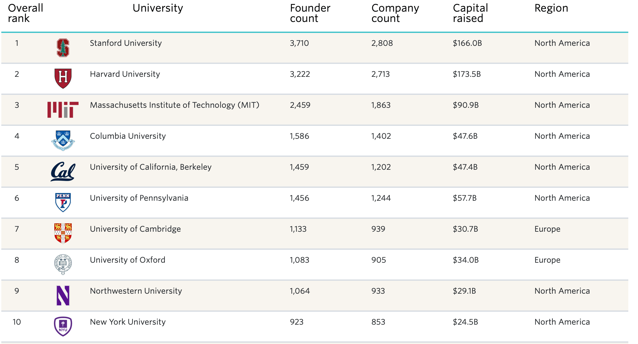
Task: Click the Harvard crimson shield logo
Action: tap(63, 78)
